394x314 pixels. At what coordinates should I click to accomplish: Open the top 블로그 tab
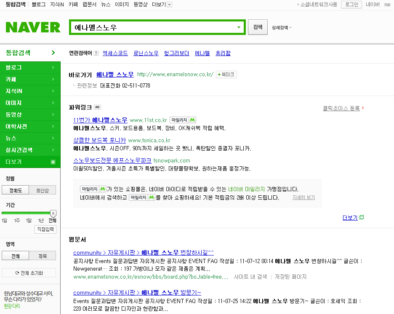[x=38, y=4]
